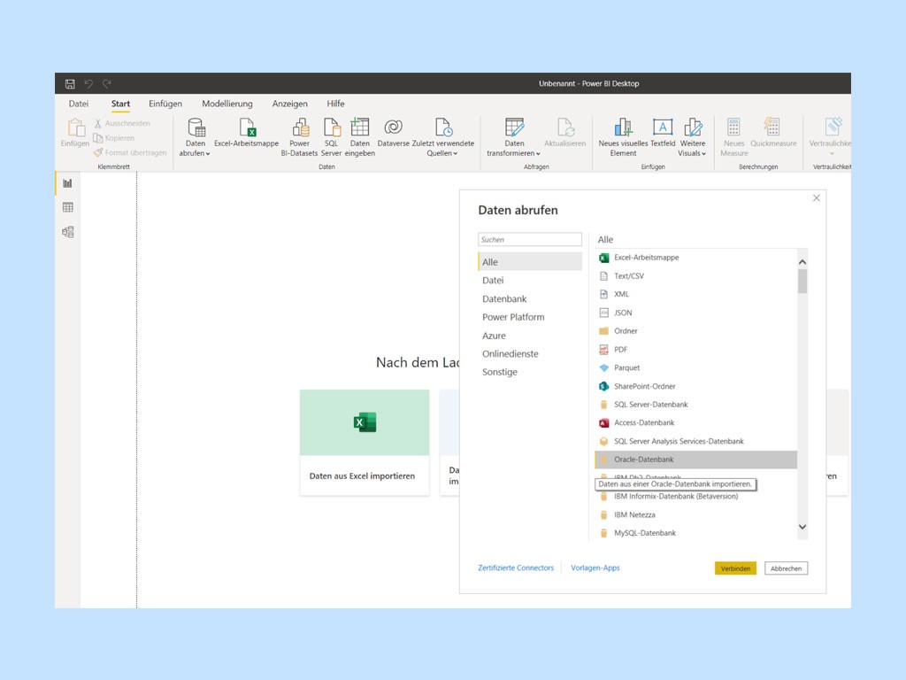906x680 pixels.
Task: Click the Suchen search field
Action: click(530, 239)
